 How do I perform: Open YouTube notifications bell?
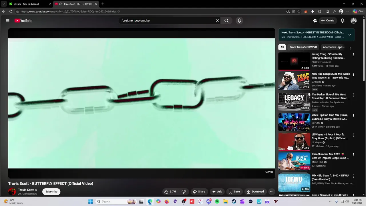(343, 21)
